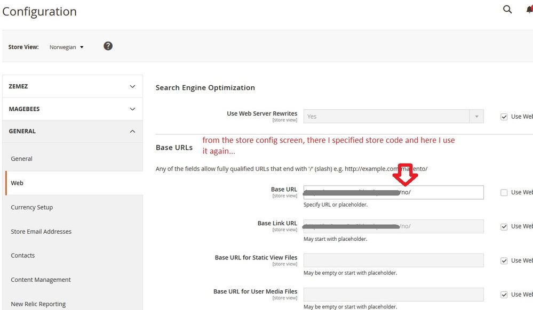
Task: Open the notifications bell icon
Action: [529, 10]
